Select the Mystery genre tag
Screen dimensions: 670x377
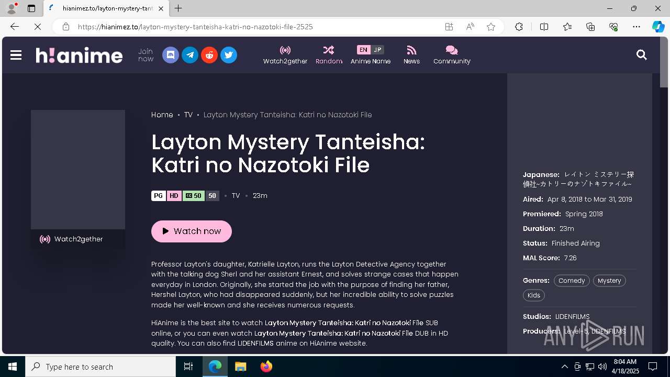tap(609, 281)
